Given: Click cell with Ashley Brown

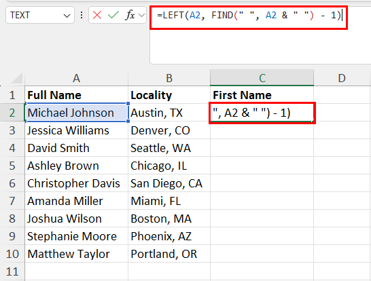Looking at the screenshot, I should point(76,166).
